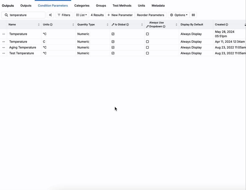
Task: Open the Filters button
Action: (64, 15)
